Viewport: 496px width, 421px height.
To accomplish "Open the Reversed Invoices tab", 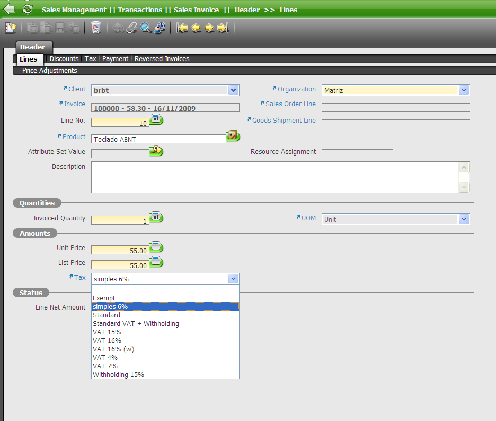I will 162,59.
